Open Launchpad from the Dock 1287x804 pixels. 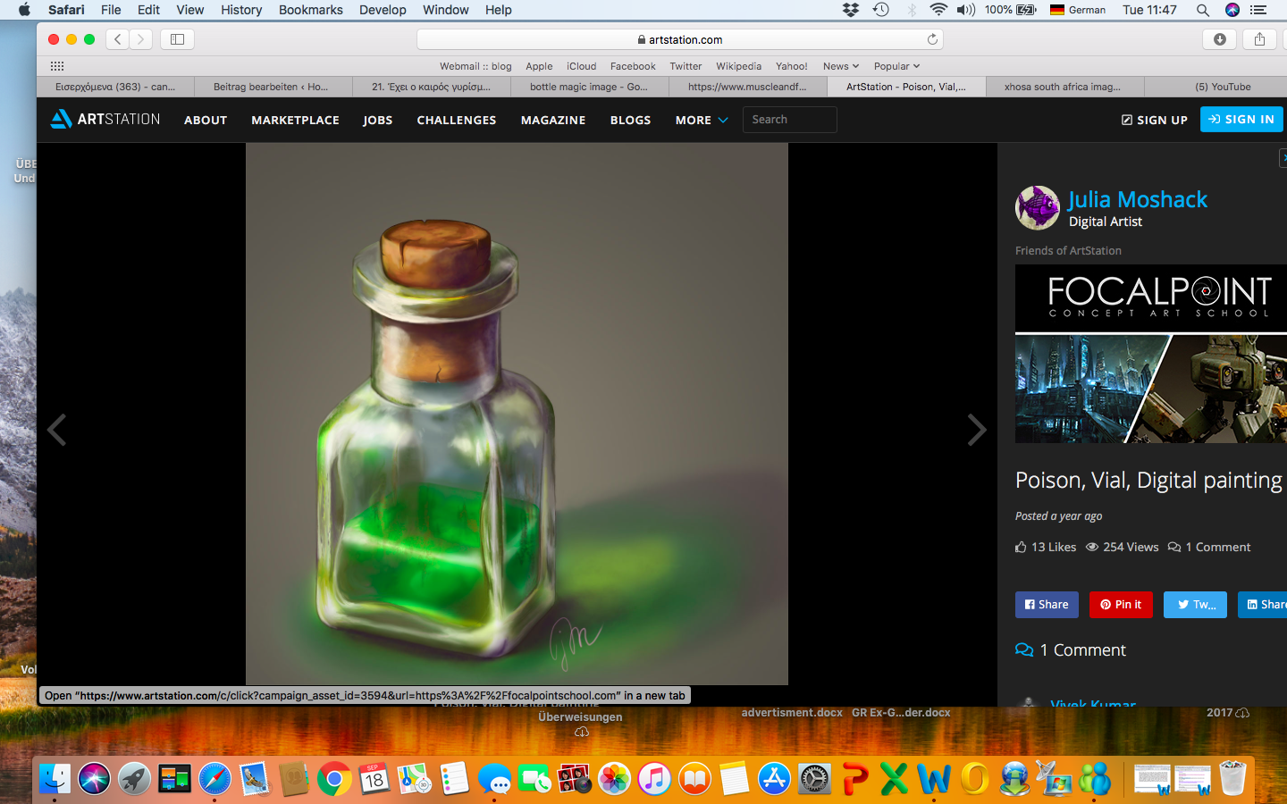coord(134,779)
